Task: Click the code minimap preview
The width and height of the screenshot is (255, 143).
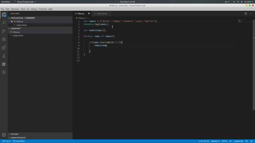Action: (242, 21)
